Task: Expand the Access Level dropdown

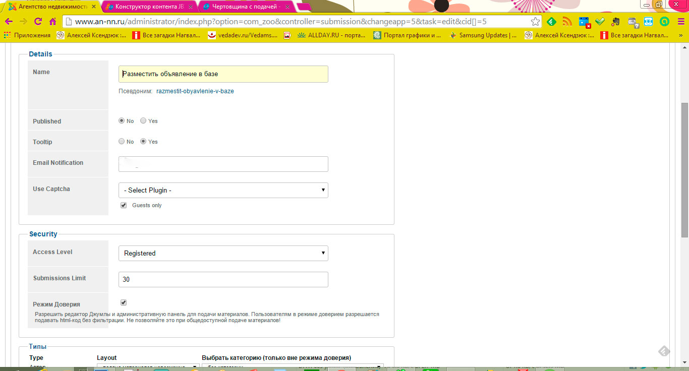Action: point(223,253)
